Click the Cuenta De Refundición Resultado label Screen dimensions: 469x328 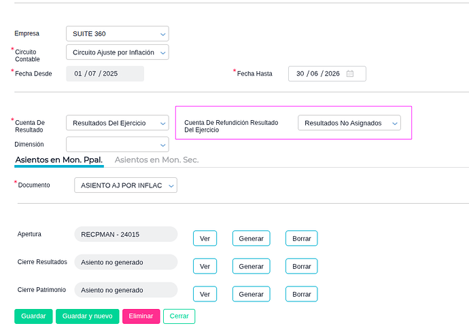pos(231,126)
